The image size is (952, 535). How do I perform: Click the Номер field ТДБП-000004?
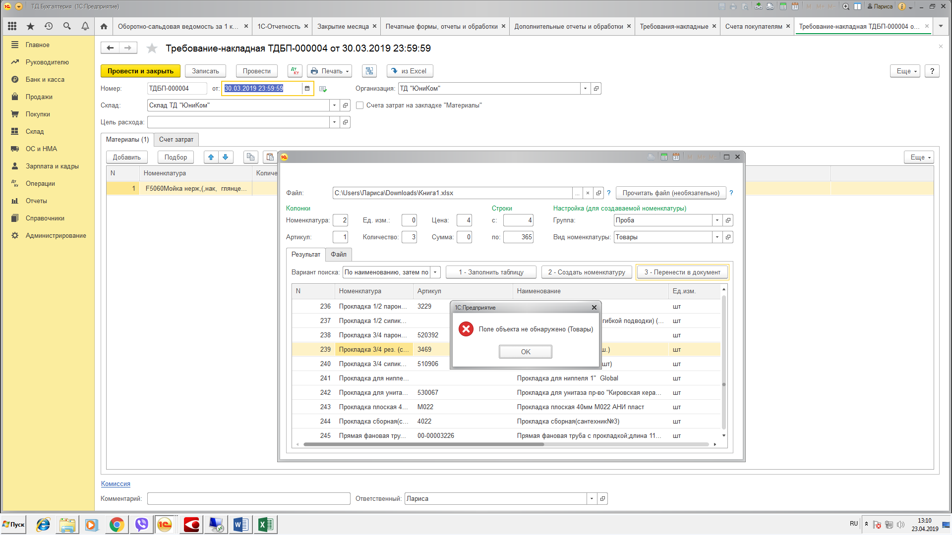(x=177, y=89)
